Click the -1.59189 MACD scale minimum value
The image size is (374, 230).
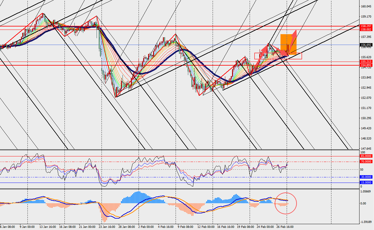click(366, 221)
